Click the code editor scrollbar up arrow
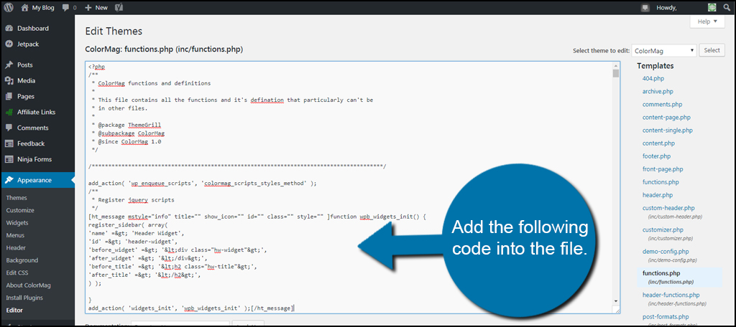 click(x=615, y=65)
